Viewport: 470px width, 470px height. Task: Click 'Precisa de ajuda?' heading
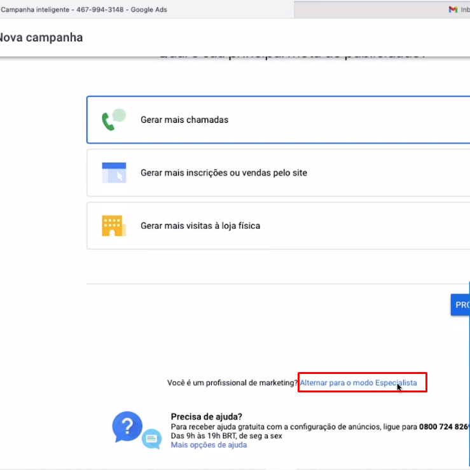click(x=206, y=417)
